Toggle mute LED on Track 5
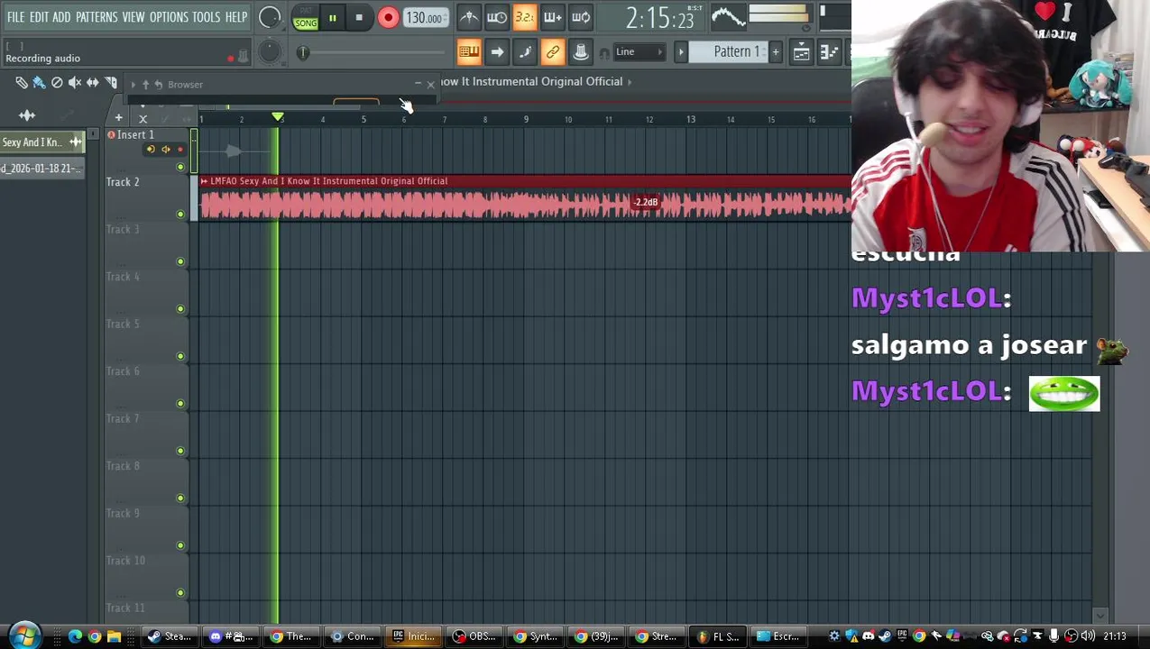Viewport: 1150px width, 649px height. pyautogui.click(x=180, y=356)
